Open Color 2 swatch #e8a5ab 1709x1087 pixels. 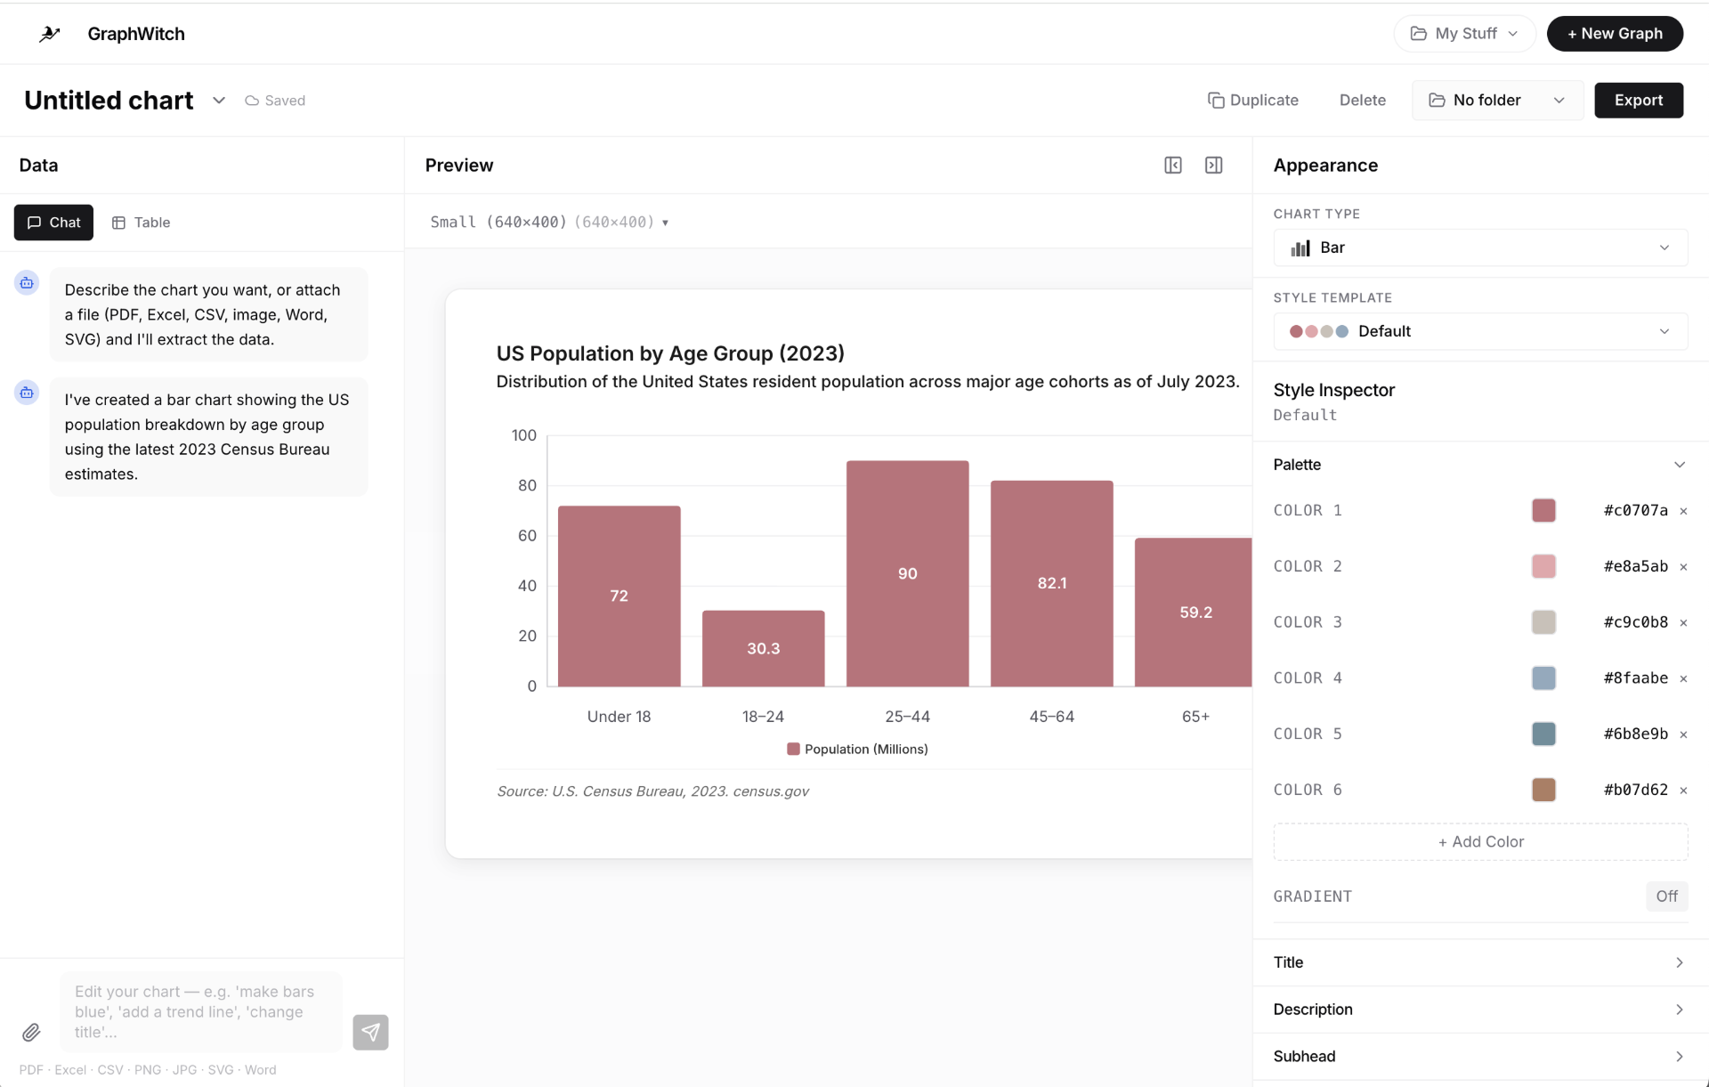pos(1543,566)
